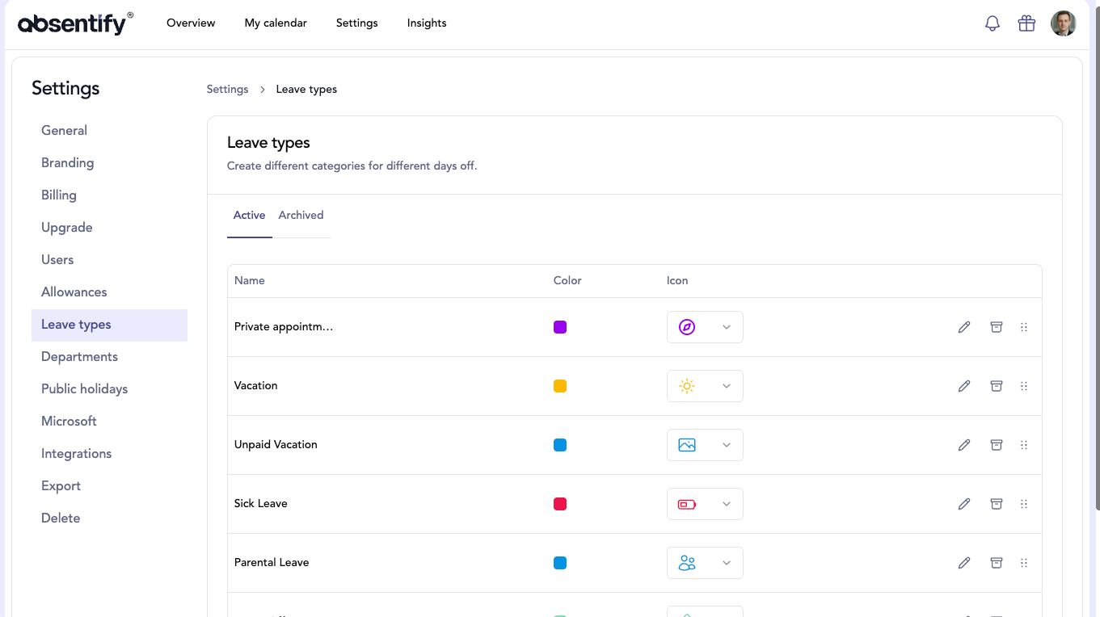The width and height of the screenshot is (1100, 617).
Task: Edit the Vacation leave type
Action: click(964, 386)
